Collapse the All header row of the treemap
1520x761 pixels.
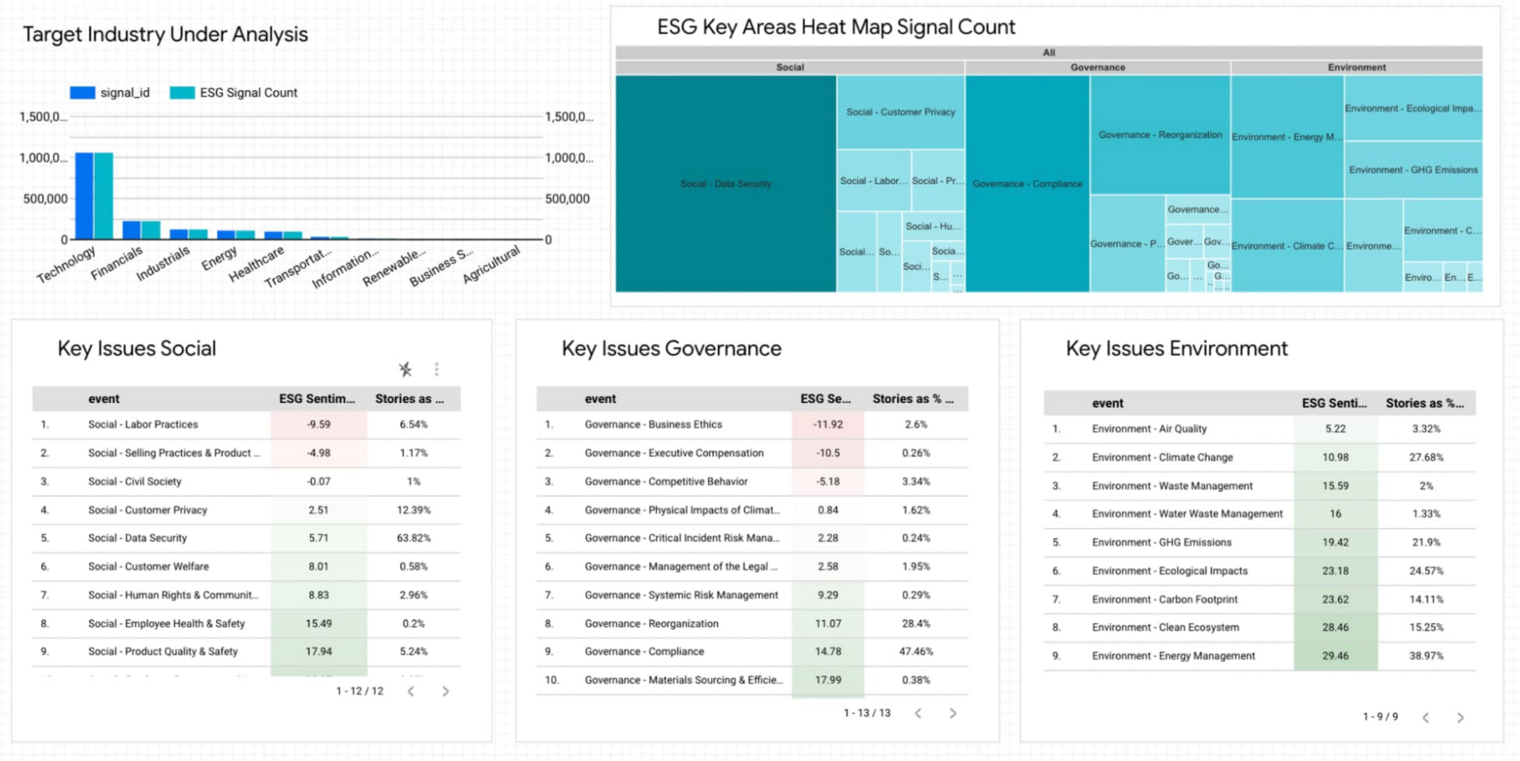[x=1048, y=52]
